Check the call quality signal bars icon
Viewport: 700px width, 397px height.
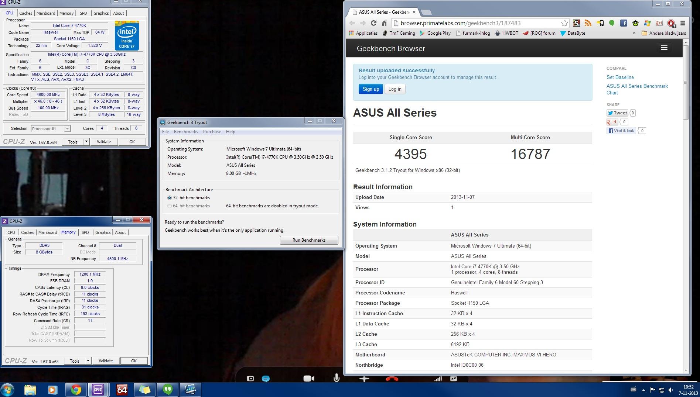pyautogui.click(x=438, y=379)
